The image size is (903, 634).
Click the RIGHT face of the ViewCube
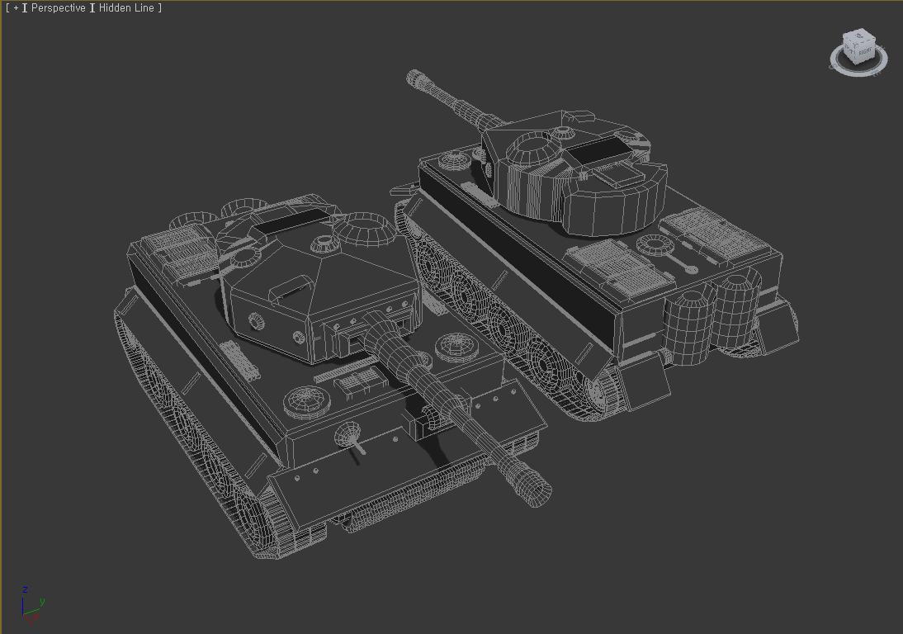coord(865,52)
